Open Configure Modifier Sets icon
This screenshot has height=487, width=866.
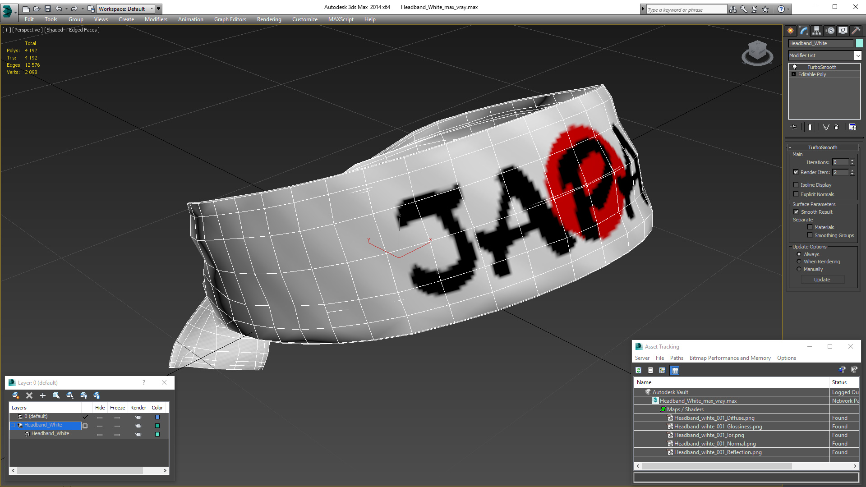pyautogui.click(x=852, y=127)
